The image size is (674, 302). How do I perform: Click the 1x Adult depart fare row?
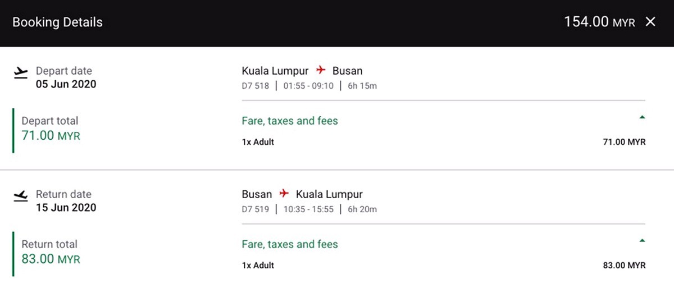tap(444, 142)
